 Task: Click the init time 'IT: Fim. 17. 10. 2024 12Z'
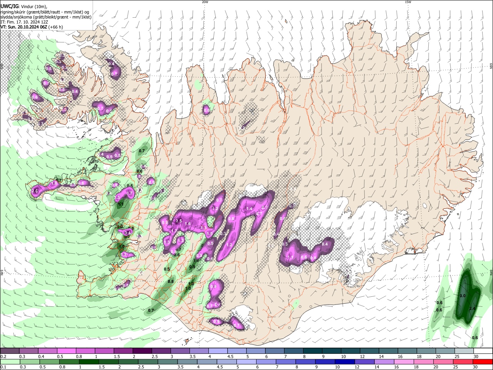pyautogui.click(x=24, y=22)
